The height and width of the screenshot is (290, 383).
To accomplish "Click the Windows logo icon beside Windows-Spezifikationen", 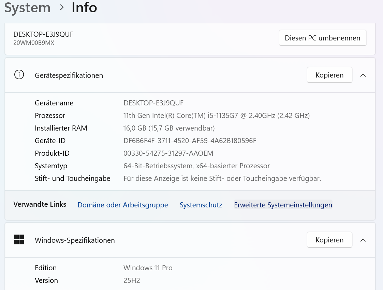I will [x=19, y=240].
